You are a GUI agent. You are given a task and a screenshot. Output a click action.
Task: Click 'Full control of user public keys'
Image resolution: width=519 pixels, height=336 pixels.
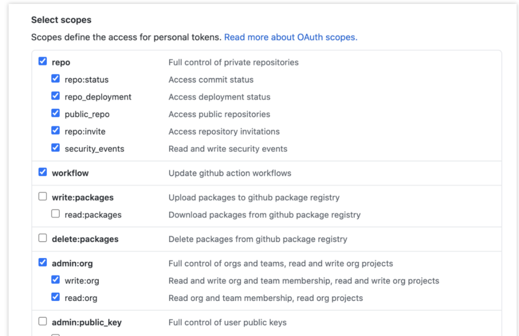tap(228, 322)
